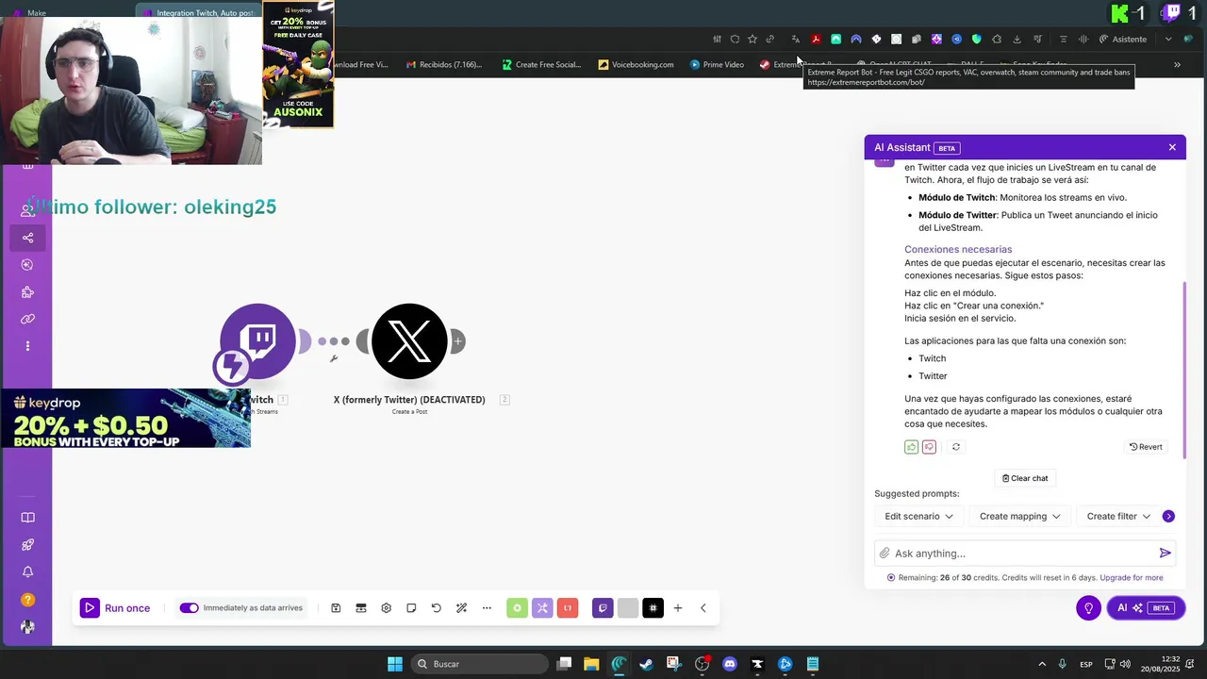
Task: Open the book Resource hub icon
Action: click(27, 518)
